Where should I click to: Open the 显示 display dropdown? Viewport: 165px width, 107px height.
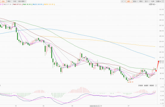[x=147, y=1]
